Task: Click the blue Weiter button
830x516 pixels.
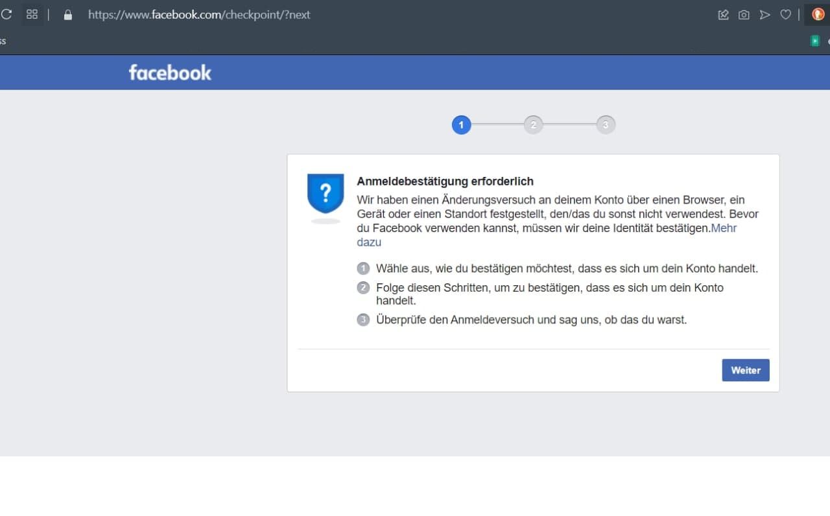Action: coord(746,370)
